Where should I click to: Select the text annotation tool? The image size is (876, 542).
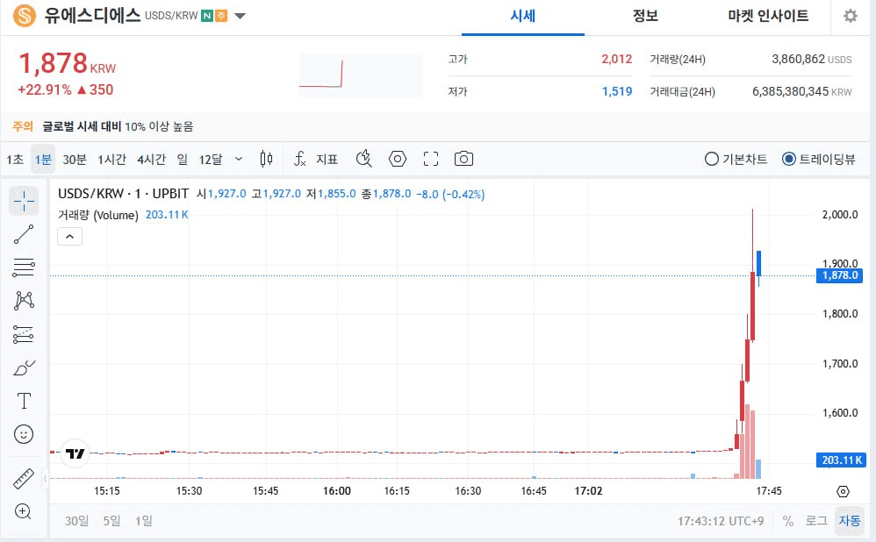24,402
